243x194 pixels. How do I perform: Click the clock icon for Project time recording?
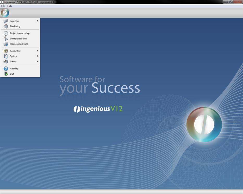coord(6,33)
